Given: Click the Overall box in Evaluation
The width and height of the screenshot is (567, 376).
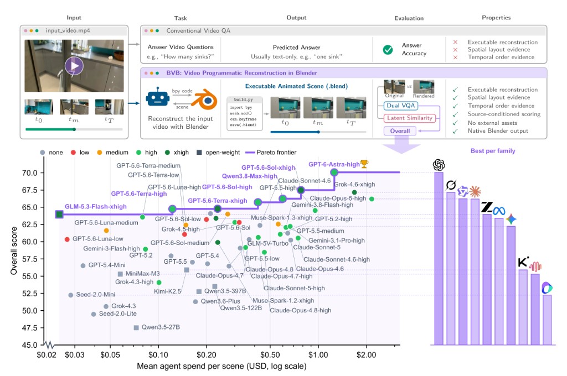Looking at the screenshot, I should point(400,130).
